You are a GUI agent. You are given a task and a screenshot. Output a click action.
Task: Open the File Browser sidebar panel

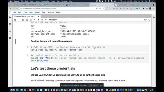click(10, 17)
